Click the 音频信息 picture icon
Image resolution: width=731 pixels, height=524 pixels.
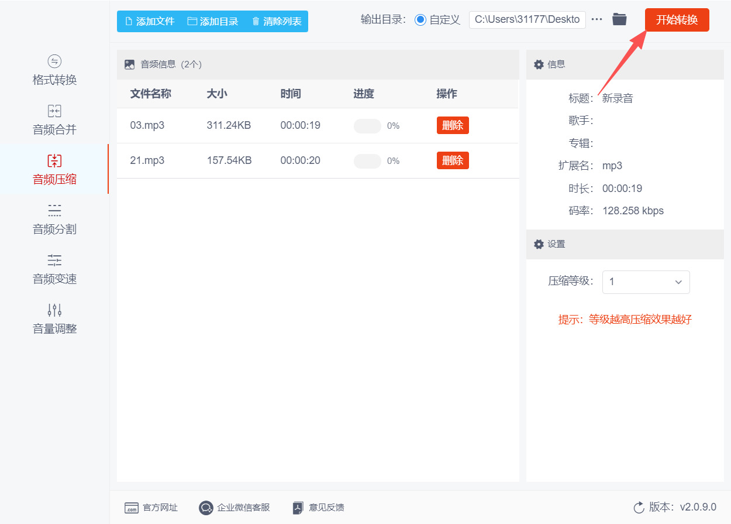click(x=130, y=64)
